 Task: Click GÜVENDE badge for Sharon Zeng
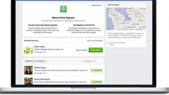(x=97, y=70)
